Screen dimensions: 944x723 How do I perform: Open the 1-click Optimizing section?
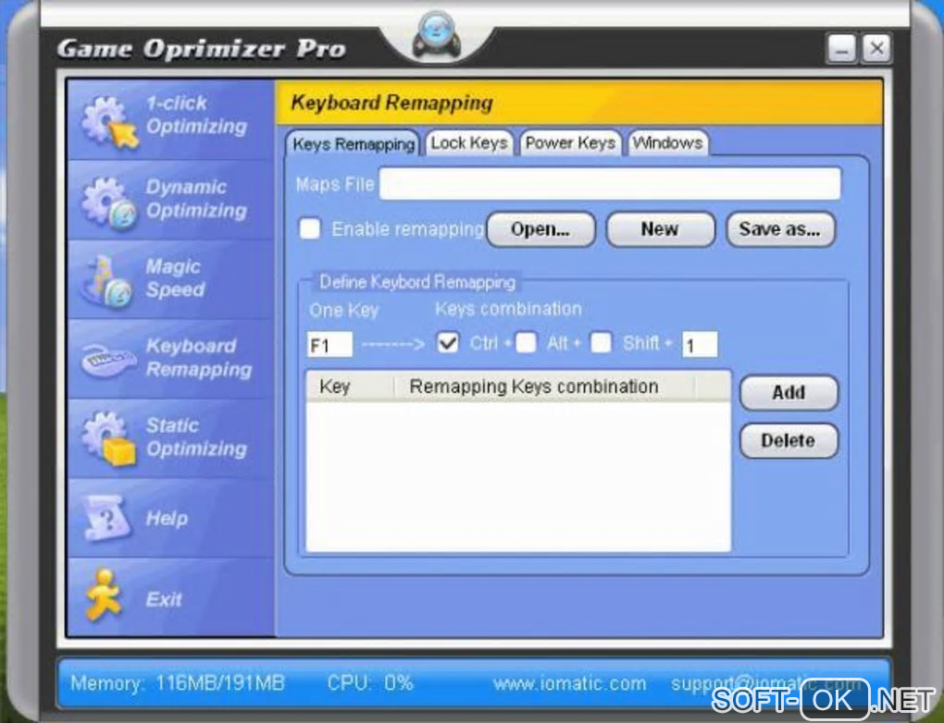click(x=171, y=119)
